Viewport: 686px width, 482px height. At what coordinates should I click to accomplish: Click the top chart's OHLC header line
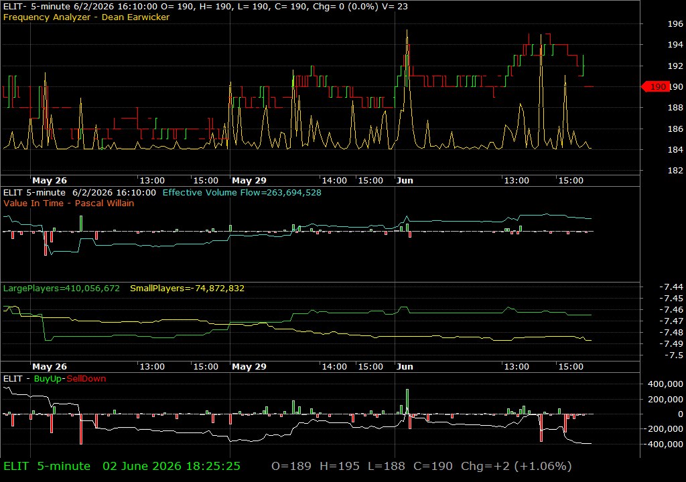tap(206, 7)
